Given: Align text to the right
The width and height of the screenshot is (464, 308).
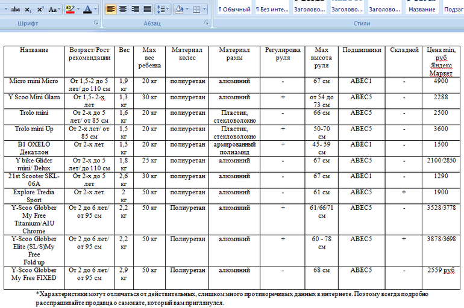Looking at the screenshot, I should coord(136,10).
